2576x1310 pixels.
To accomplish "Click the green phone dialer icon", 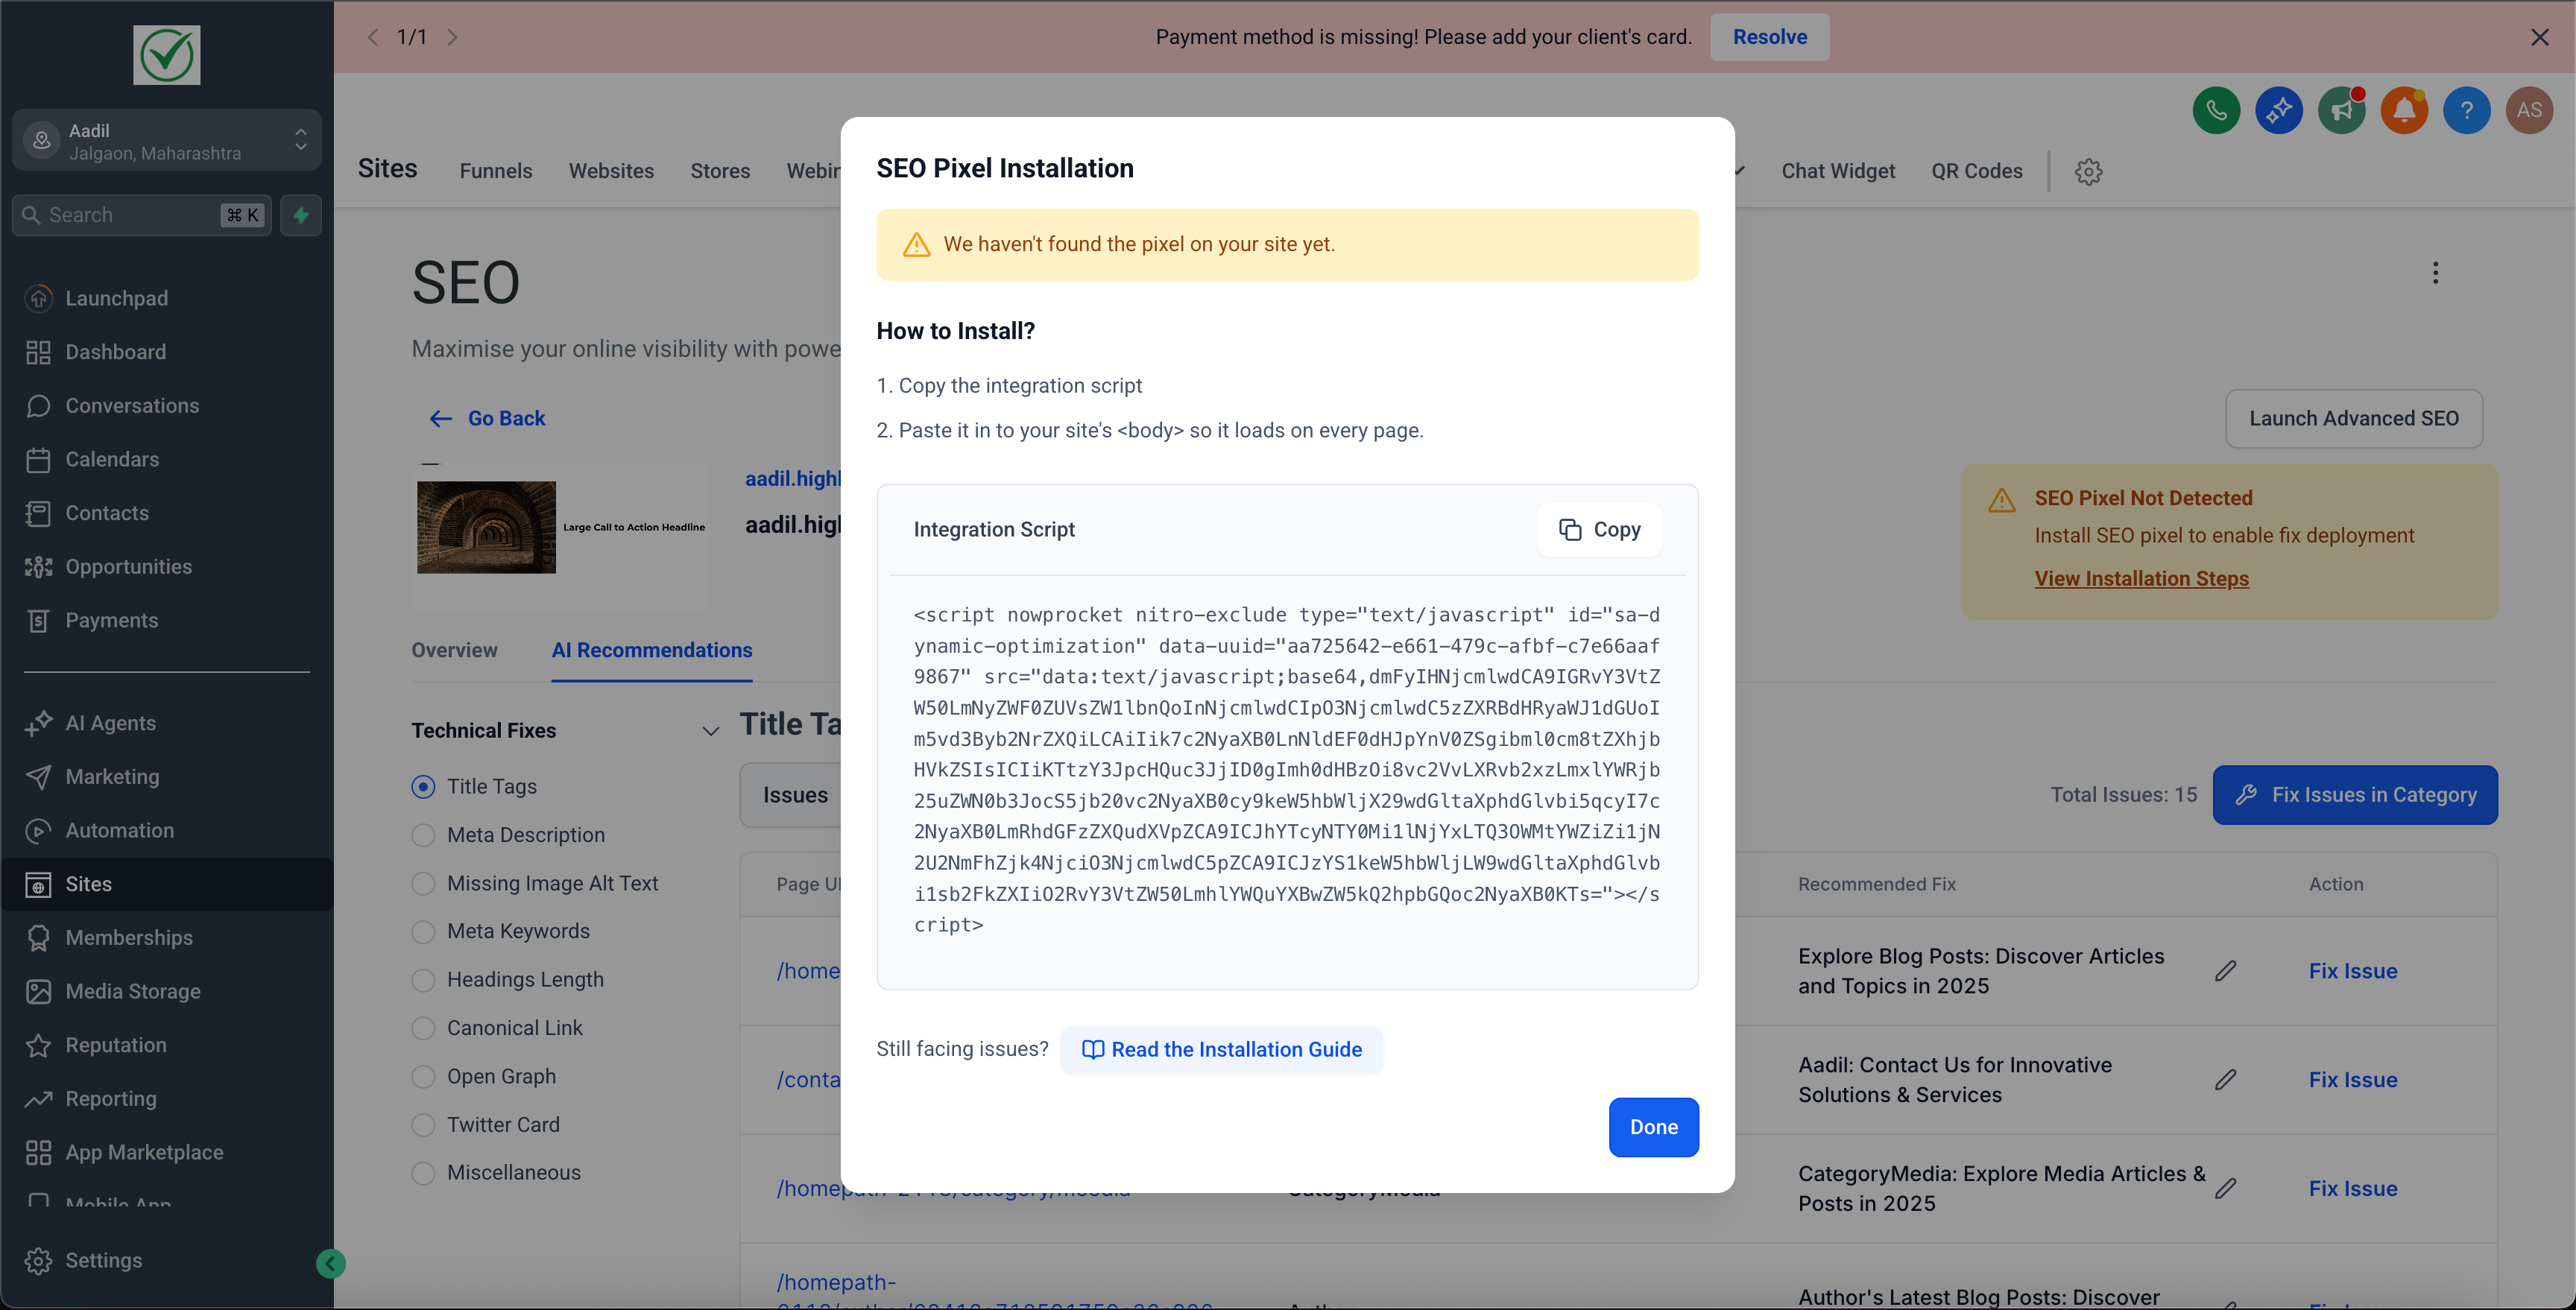I will point(2216,110).
